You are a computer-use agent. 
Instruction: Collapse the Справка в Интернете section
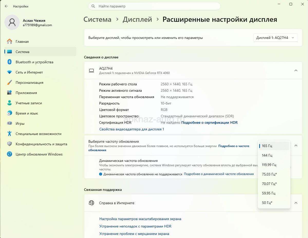296,203
